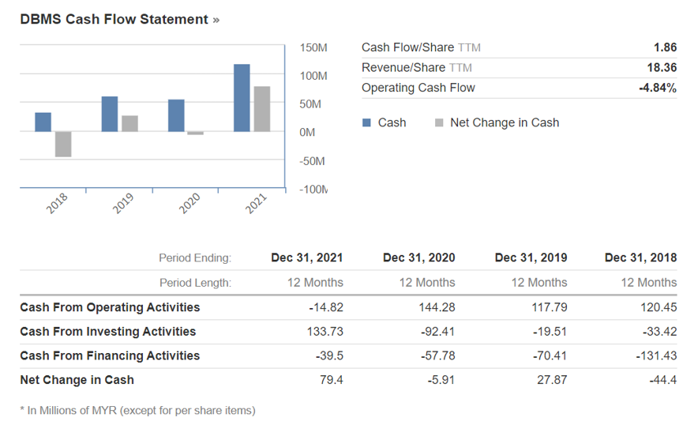This screenshot has height=425, width=698.
Task: Click the In Millions of MYR footnote
Action: (138, 410)
